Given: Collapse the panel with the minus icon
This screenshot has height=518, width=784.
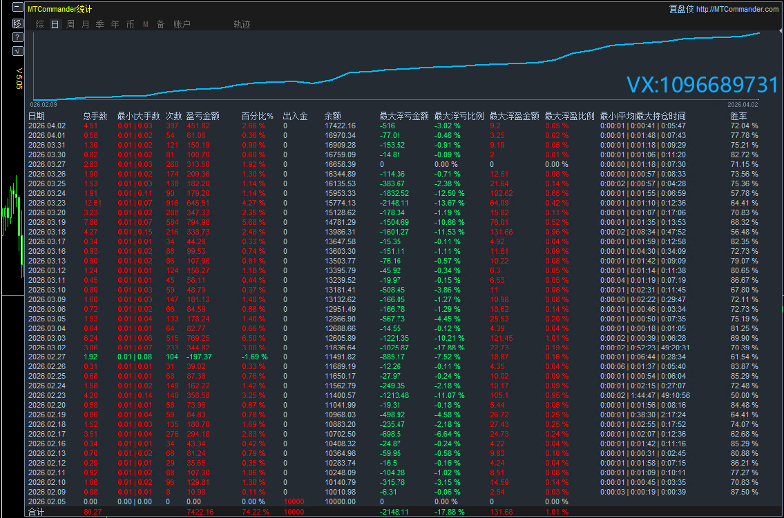Looking at the screenshot, I should [18, 10].
